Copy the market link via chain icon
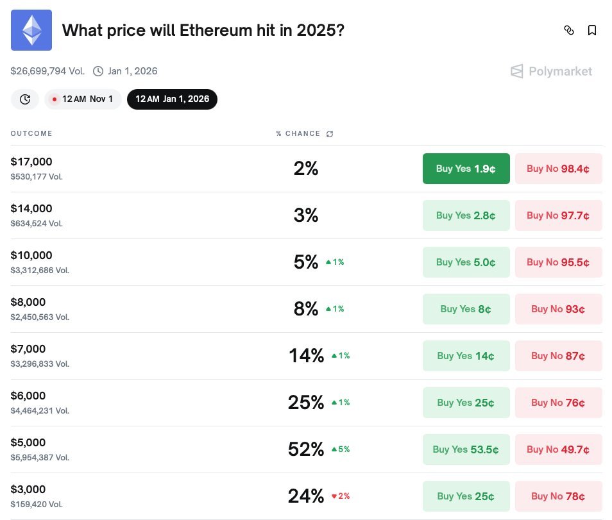Screen dimensions: 612x520 coord(569,30)
